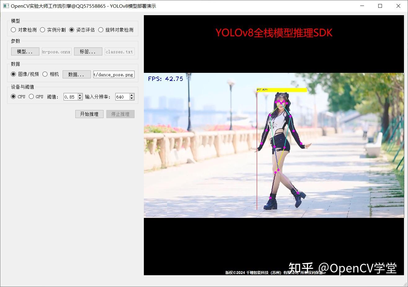Click the classes.txt label path field
The image size is (408, 287).
[x=119, y=51]
